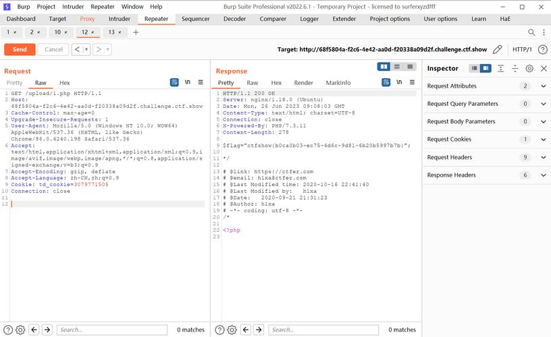
Task: Select the HTTP/1 protocol toggle
Action: coord(522,49)
